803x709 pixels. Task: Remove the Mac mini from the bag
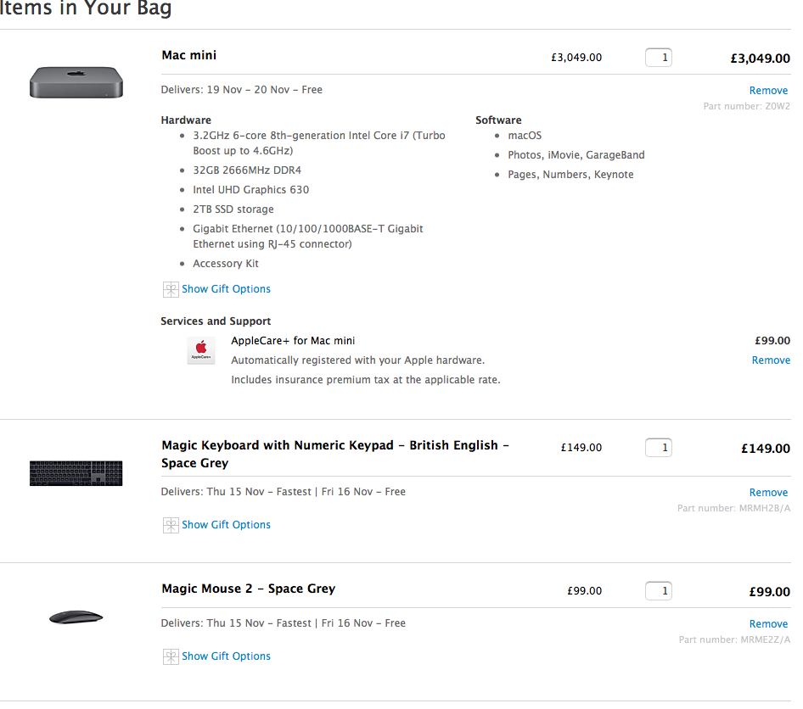point(768,91)
